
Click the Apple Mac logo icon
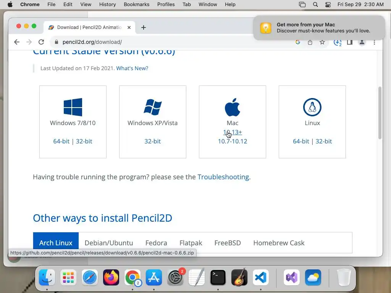[x=233, y=107]
